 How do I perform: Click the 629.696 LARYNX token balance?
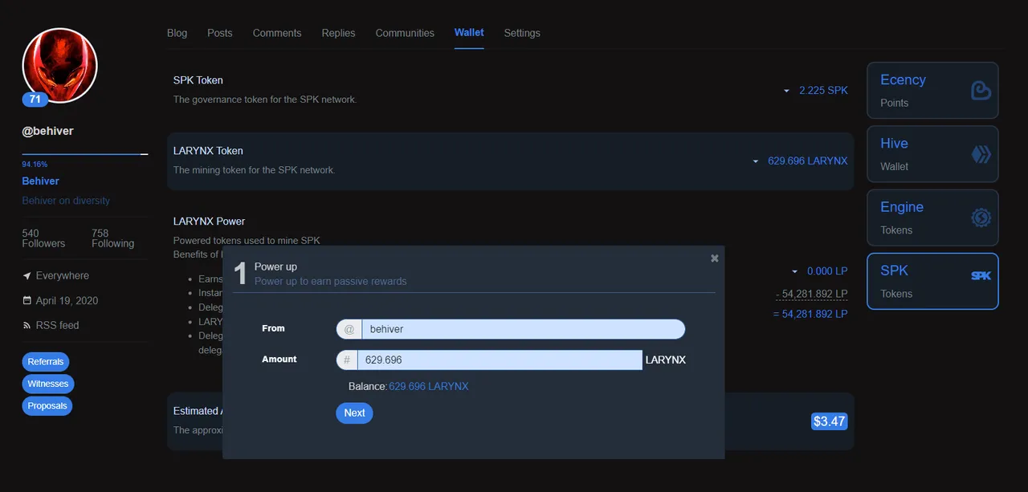pyautogui.click(x=807, y=161)
